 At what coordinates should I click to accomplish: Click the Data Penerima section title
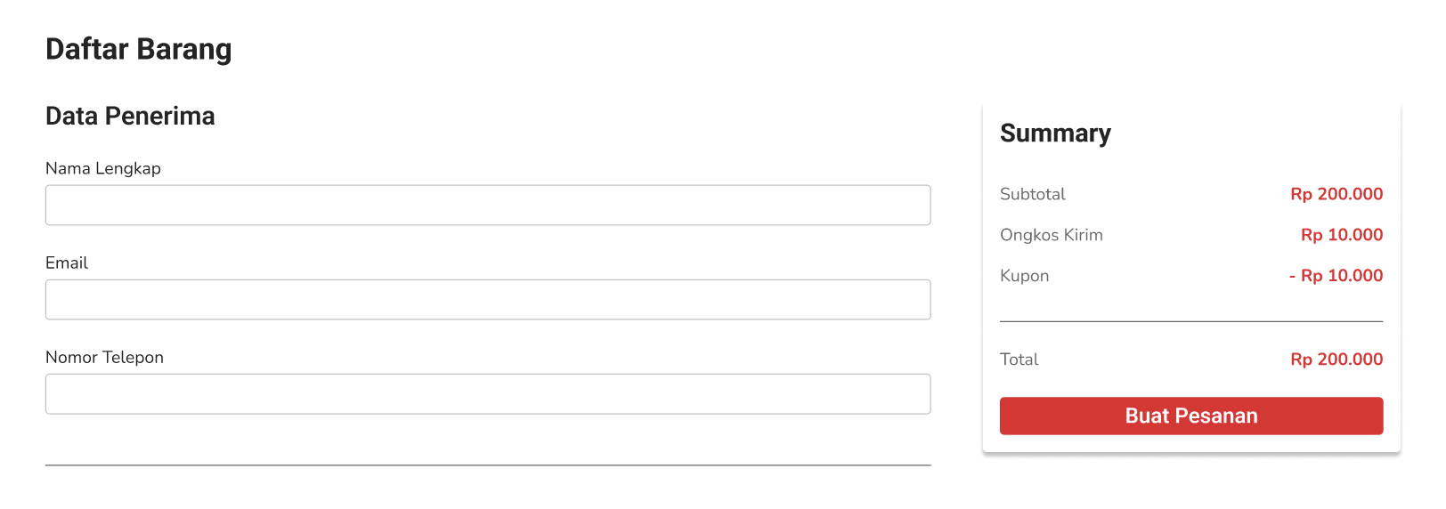(x=130, y=117)
